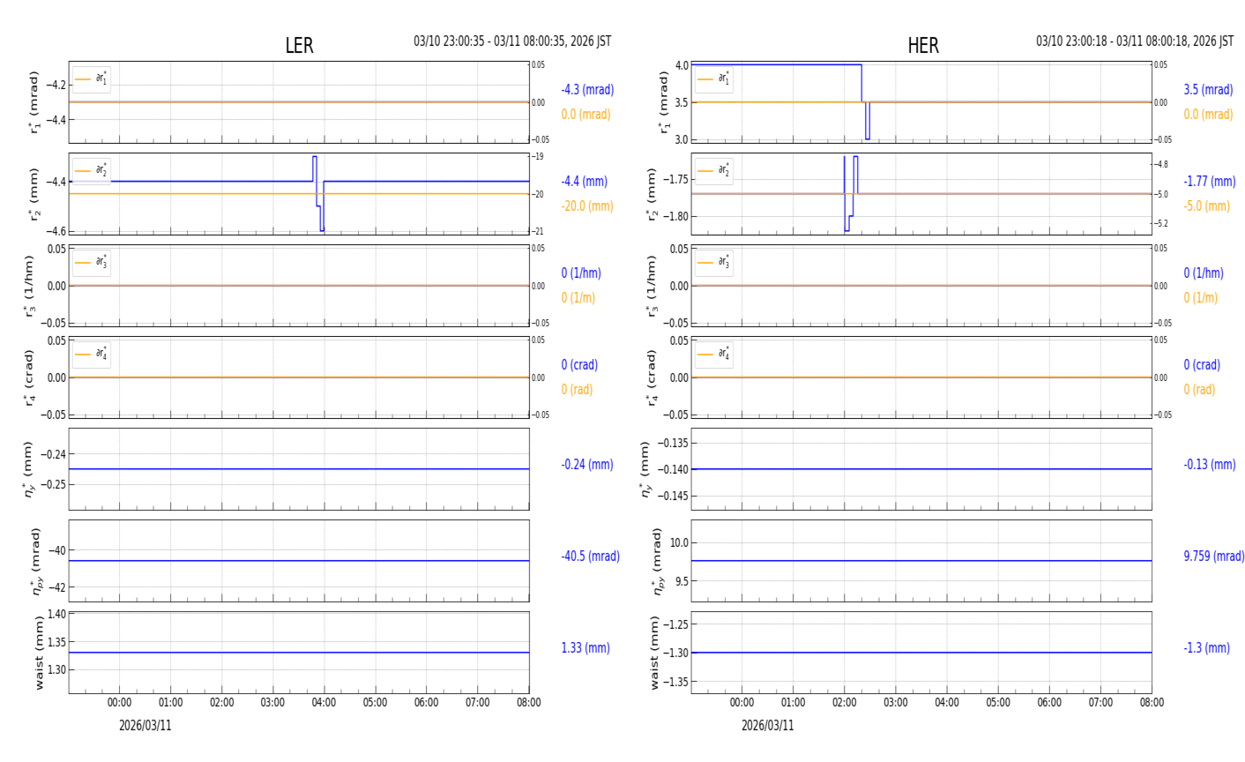Screen dimensions: 1245x762
Task: Click the LER ηpy* (mrad) axis label
Action: [x=36, y=561]
